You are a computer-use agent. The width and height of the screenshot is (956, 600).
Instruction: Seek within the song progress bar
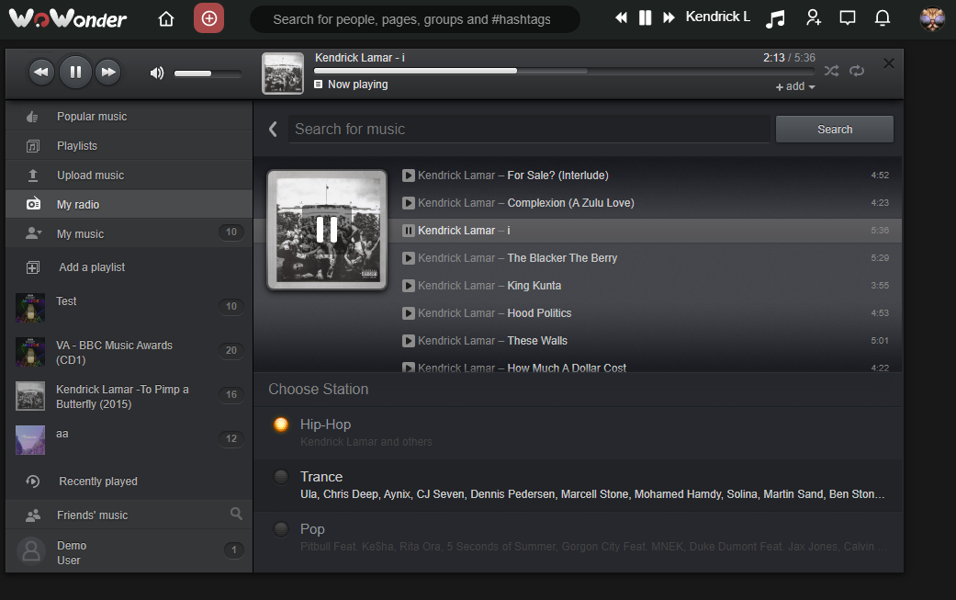[x=563, y=71]
